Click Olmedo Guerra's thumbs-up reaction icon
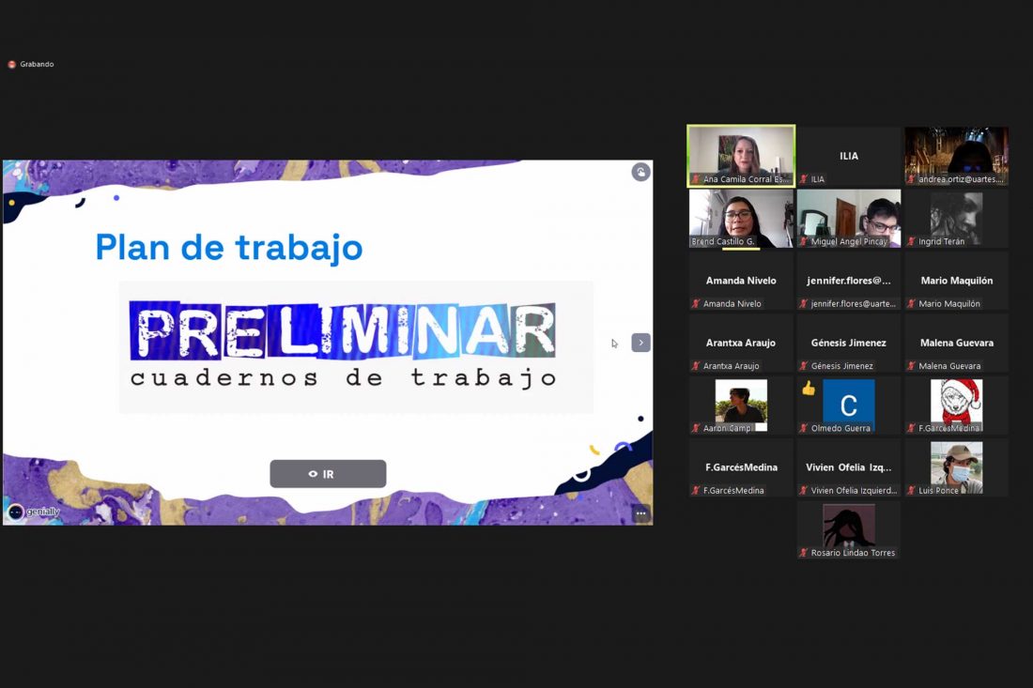The image size is (1033, 688). click(x=808, y=389)
